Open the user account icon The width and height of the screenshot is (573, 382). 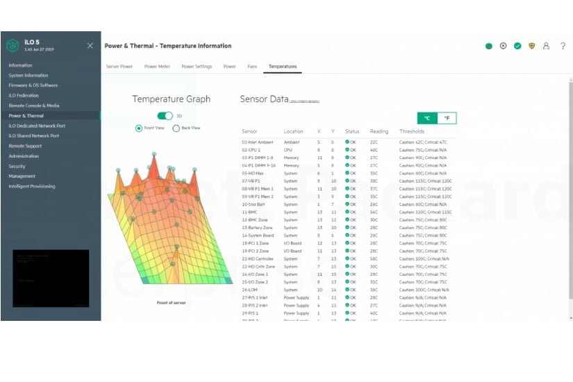(547, 46)
